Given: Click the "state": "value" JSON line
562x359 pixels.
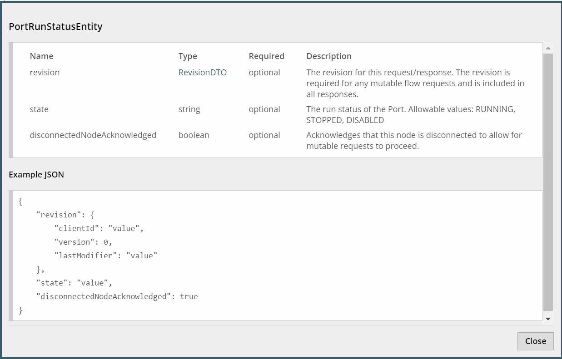Looking at the screenshot, I should (x=74, y=283).
